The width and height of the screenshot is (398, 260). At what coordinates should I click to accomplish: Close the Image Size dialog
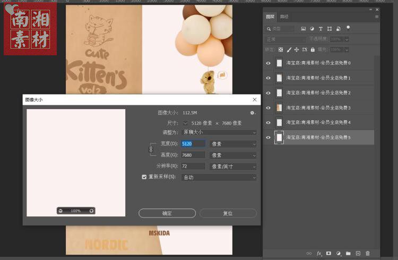(x=255, y=99)
